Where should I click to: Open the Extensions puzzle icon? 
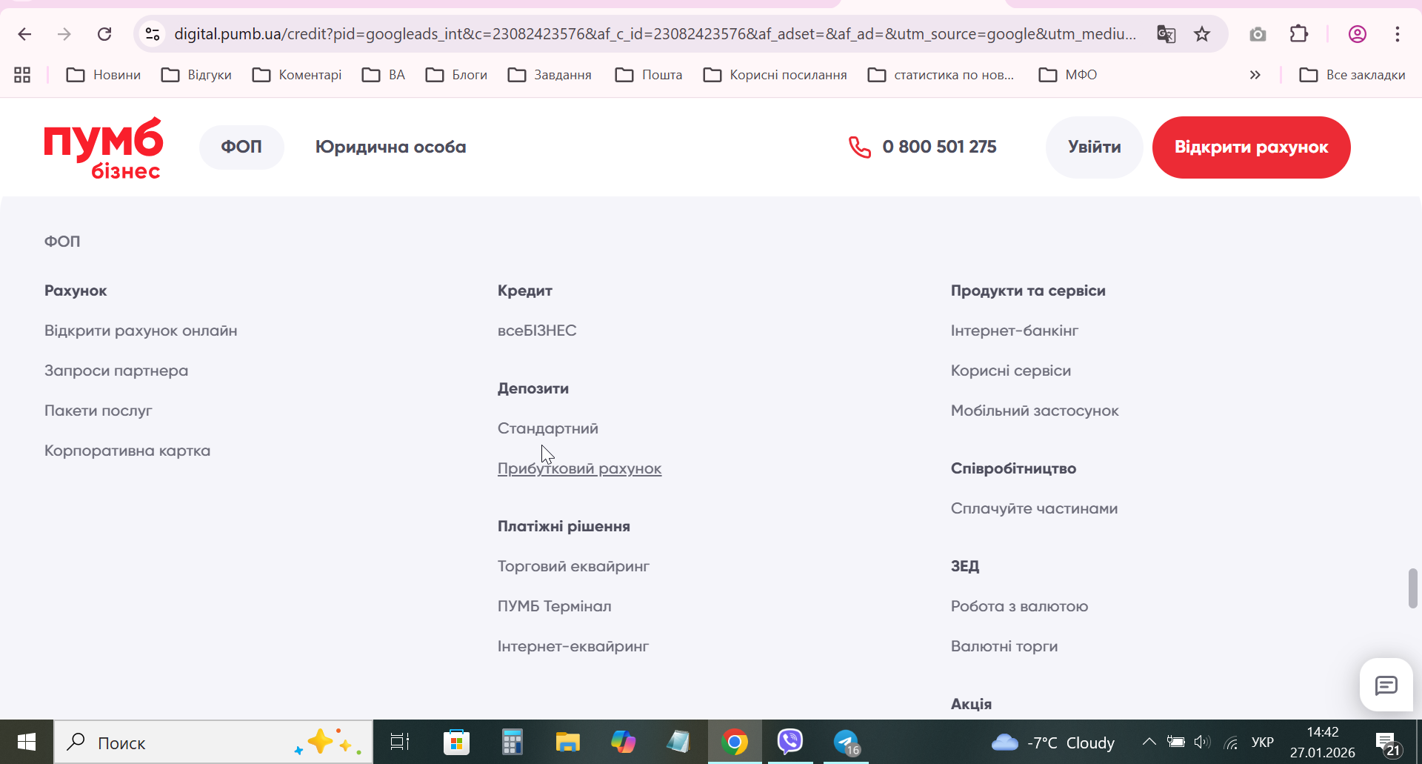1299,34
